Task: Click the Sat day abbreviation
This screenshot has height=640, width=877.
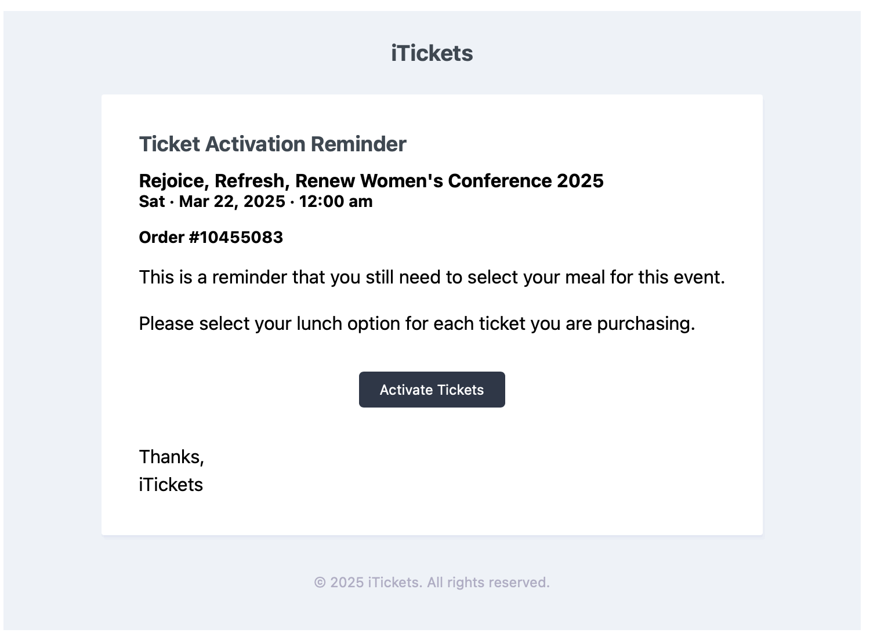Action: coord(152,201)
